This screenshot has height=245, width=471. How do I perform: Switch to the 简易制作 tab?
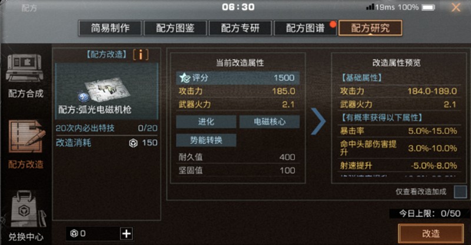click(110, 28)
